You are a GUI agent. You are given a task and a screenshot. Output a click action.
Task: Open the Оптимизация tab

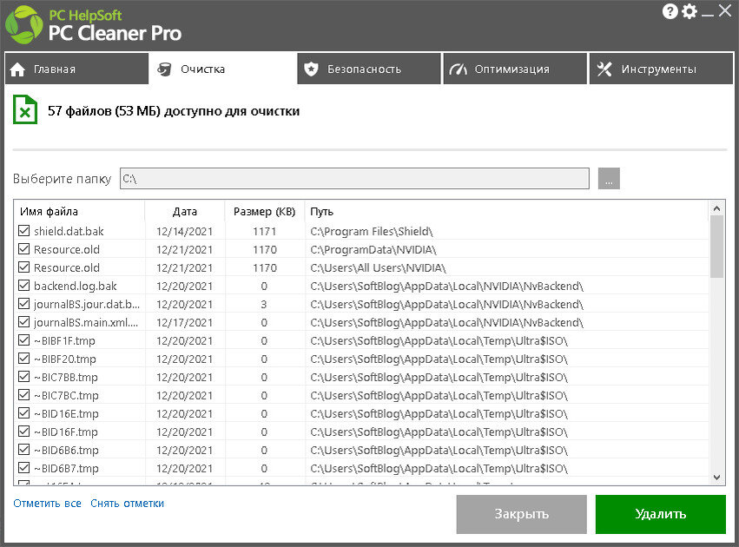pyautogui.click(x=515, y=69)
